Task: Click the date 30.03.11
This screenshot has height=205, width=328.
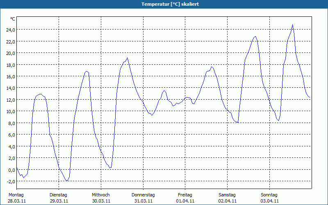Action: point(101,201)
